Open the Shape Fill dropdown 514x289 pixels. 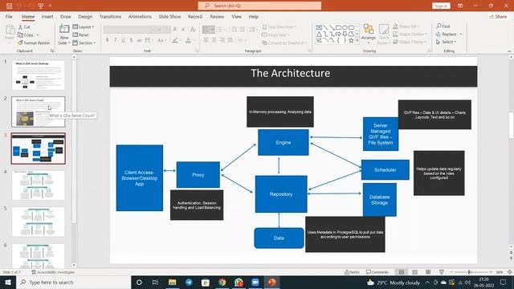pyautogui.click(x=406, y=26)
